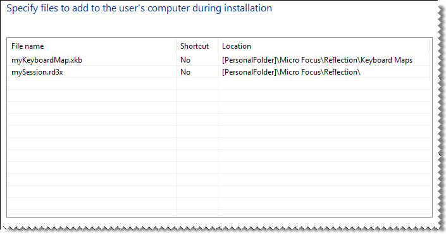Click the location path of mySession.rd3x
The height and width of the screenshot is (234, 446).
tap(291, 72)
